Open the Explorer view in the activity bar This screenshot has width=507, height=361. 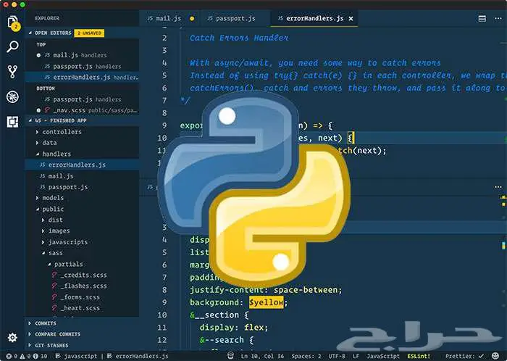tap(13, 23)
